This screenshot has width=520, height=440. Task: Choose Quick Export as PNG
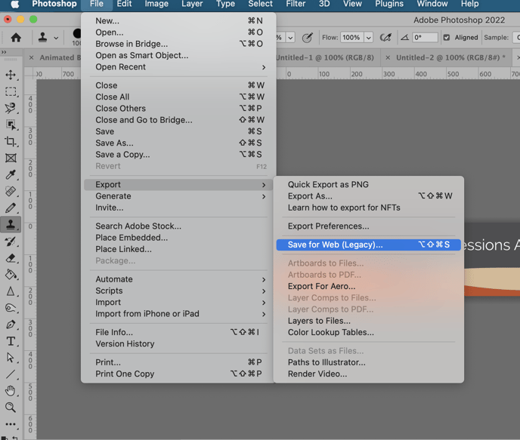(368, 184)
